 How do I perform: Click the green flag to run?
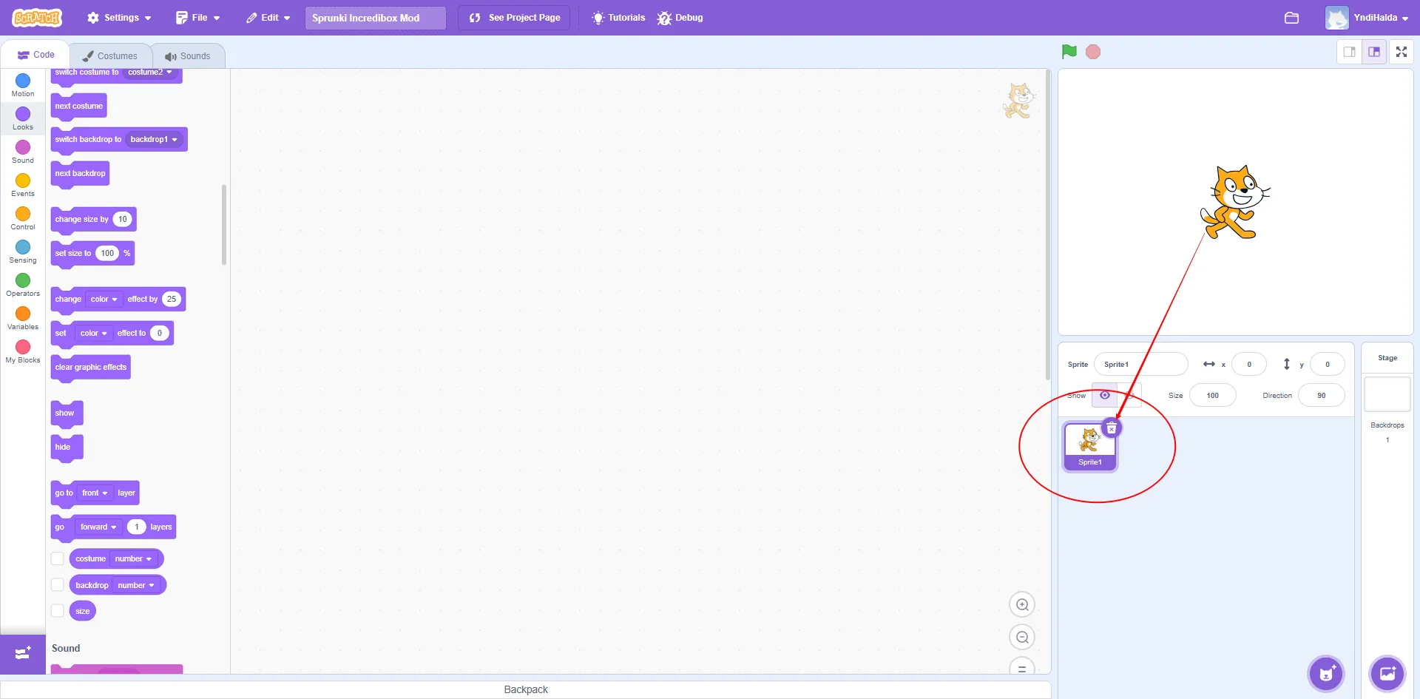tap(1069, 52)
